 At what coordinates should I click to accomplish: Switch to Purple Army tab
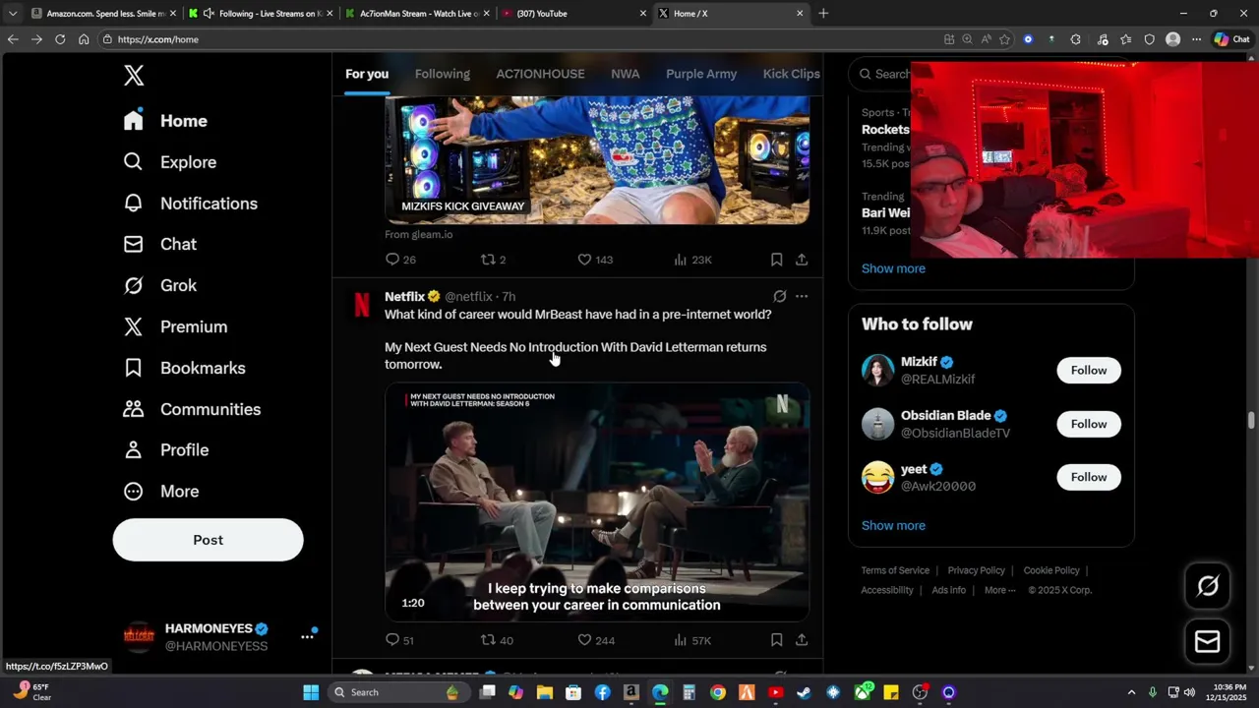pos(701,74)
